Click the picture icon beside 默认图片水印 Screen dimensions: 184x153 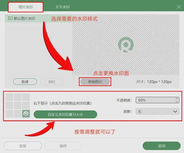coord(10,18)
